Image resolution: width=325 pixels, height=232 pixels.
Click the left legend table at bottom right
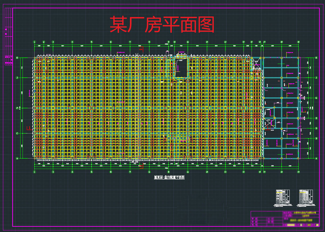tap(283, 197)
